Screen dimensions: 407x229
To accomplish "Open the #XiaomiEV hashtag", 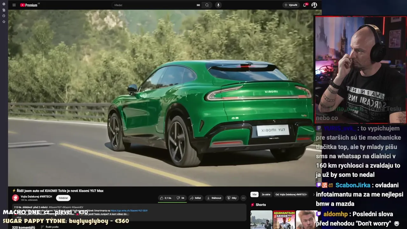I will point(77,207).
